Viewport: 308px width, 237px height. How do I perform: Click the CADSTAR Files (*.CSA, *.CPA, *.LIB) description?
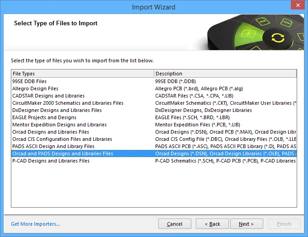click(x=194, y=96)
